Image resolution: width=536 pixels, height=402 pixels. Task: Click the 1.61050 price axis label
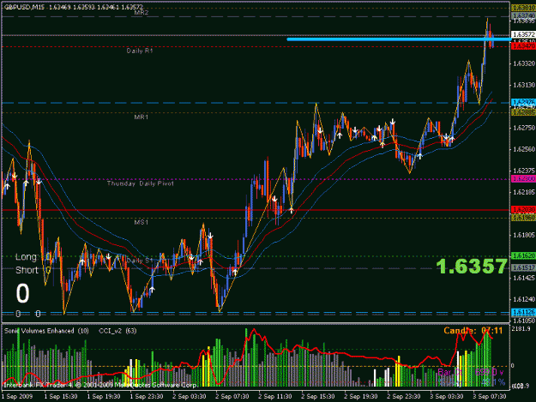tap(524, 321)
